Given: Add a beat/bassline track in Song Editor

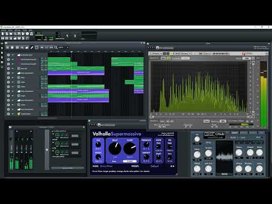Looking at the screenshot, I should click(17, 48).
